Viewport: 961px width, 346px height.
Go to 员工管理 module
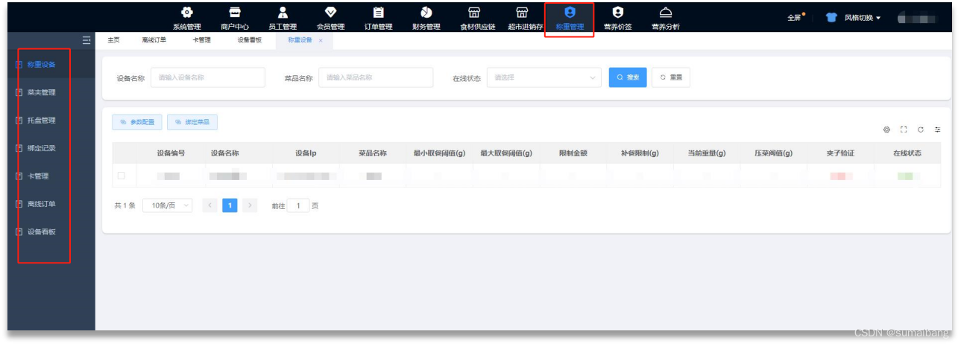[x=283, y=19]
